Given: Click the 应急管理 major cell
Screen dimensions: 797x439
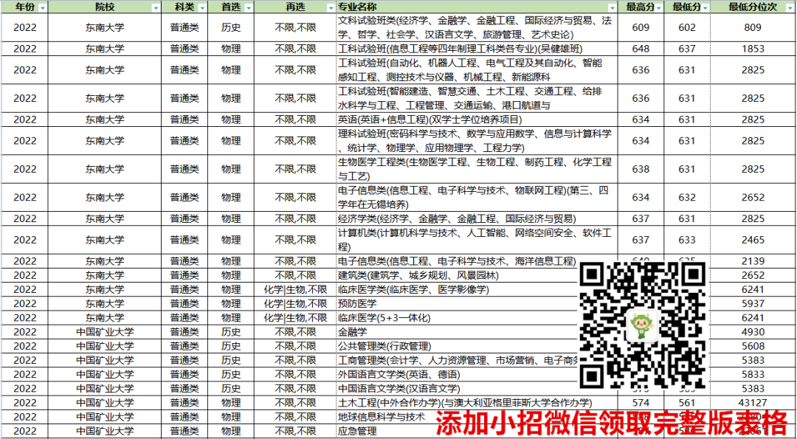Looking at the screenshot, I should [x=356, y=431].
